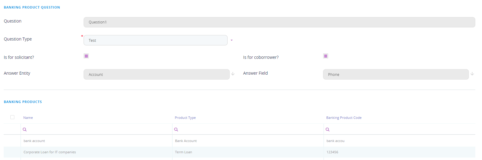Select the Corporate Loan for IT companies row
Image resolution: width=482 pixels, height=160 pixels.
tap(50, 152)
